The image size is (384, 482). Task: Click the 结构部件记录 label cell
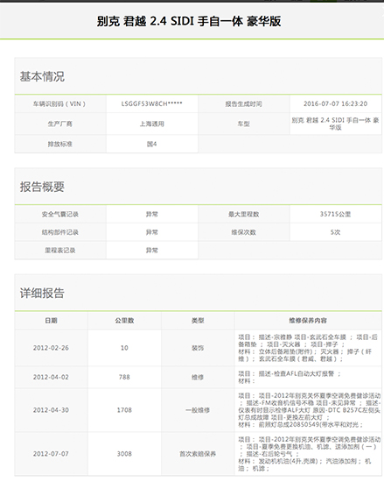60,232
